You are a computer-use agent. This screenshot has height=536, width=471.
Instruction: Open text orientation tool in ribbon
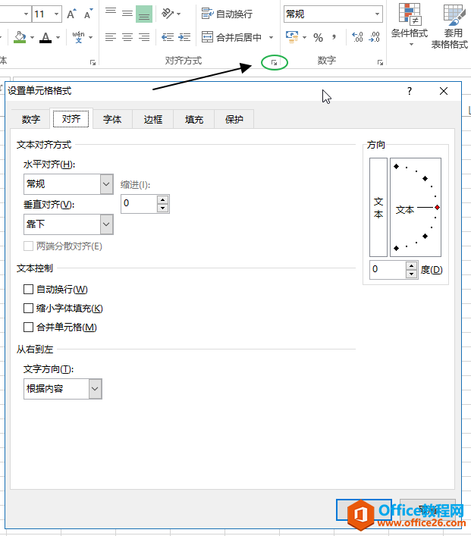pyautogui.click(x=168, y=14)
